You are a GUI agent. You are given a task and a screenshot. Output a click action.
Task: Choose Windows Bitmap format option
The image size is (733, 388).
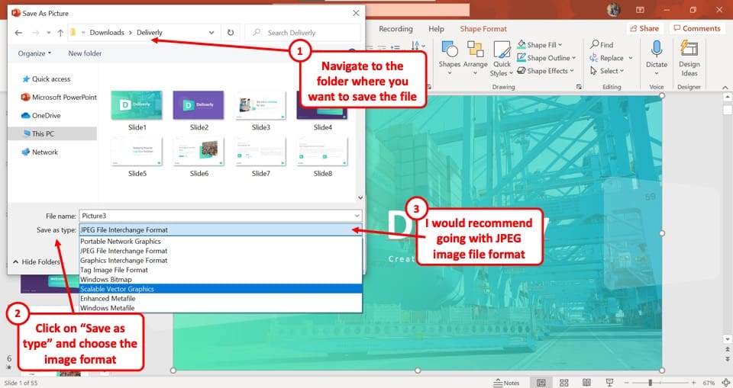click(x=221, y=279)
